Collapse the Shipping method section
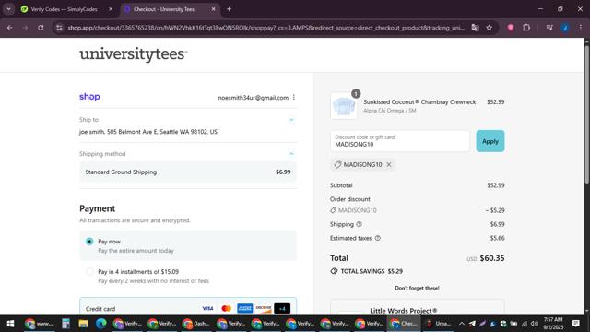 (291, 154)
